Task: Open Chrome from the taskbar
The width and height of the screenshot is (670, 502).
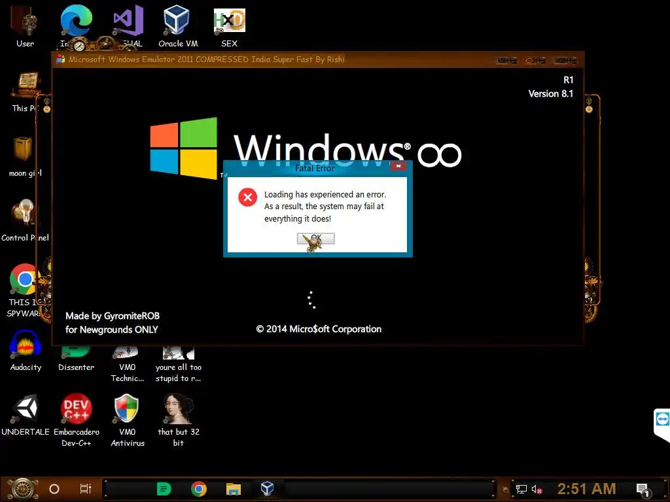Action: (x=199, y=489)
